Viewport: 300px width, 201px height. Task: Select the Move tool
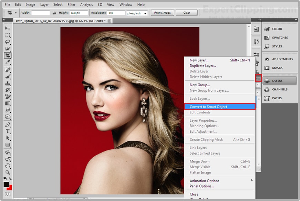click(8, 29)
